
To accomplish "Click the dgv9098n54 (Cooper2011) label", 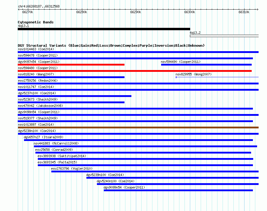I will tap(39, 112).
